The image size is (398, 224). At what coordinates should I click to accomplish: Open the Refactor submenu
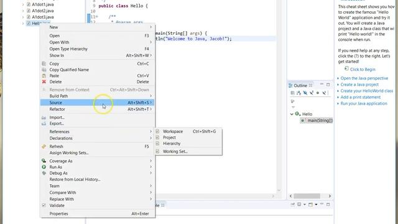point(98,110)
